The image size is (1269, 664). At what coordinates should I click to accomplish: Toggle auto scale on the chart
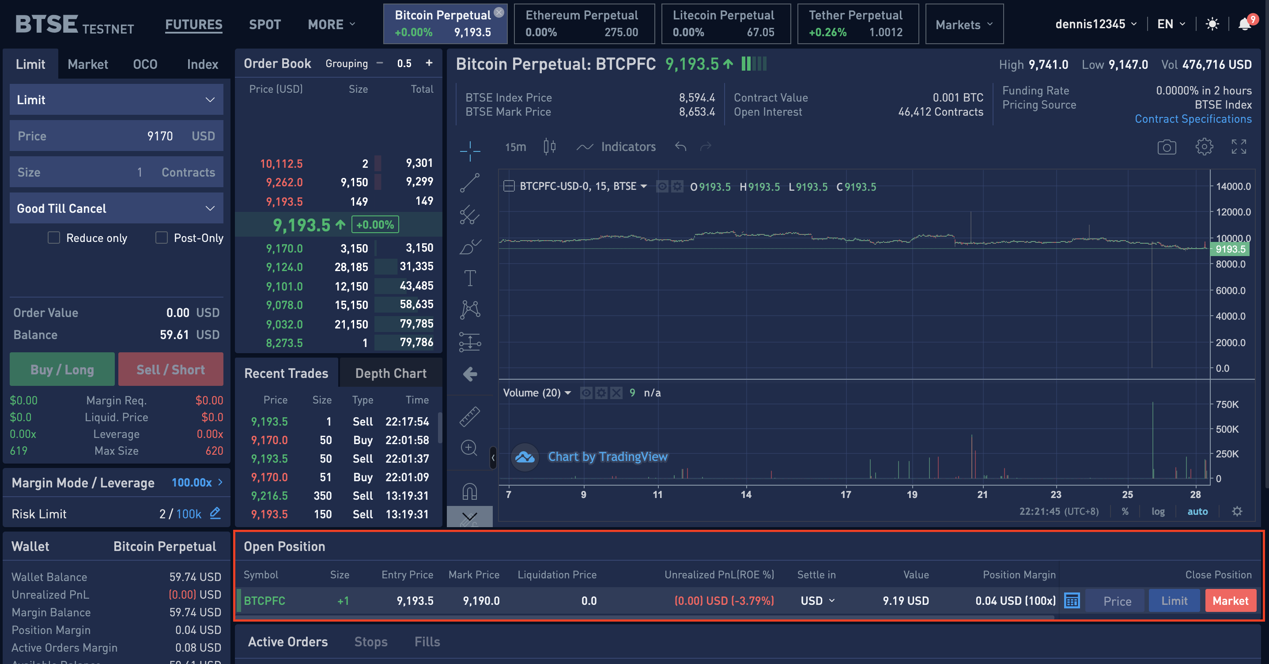1197,511
